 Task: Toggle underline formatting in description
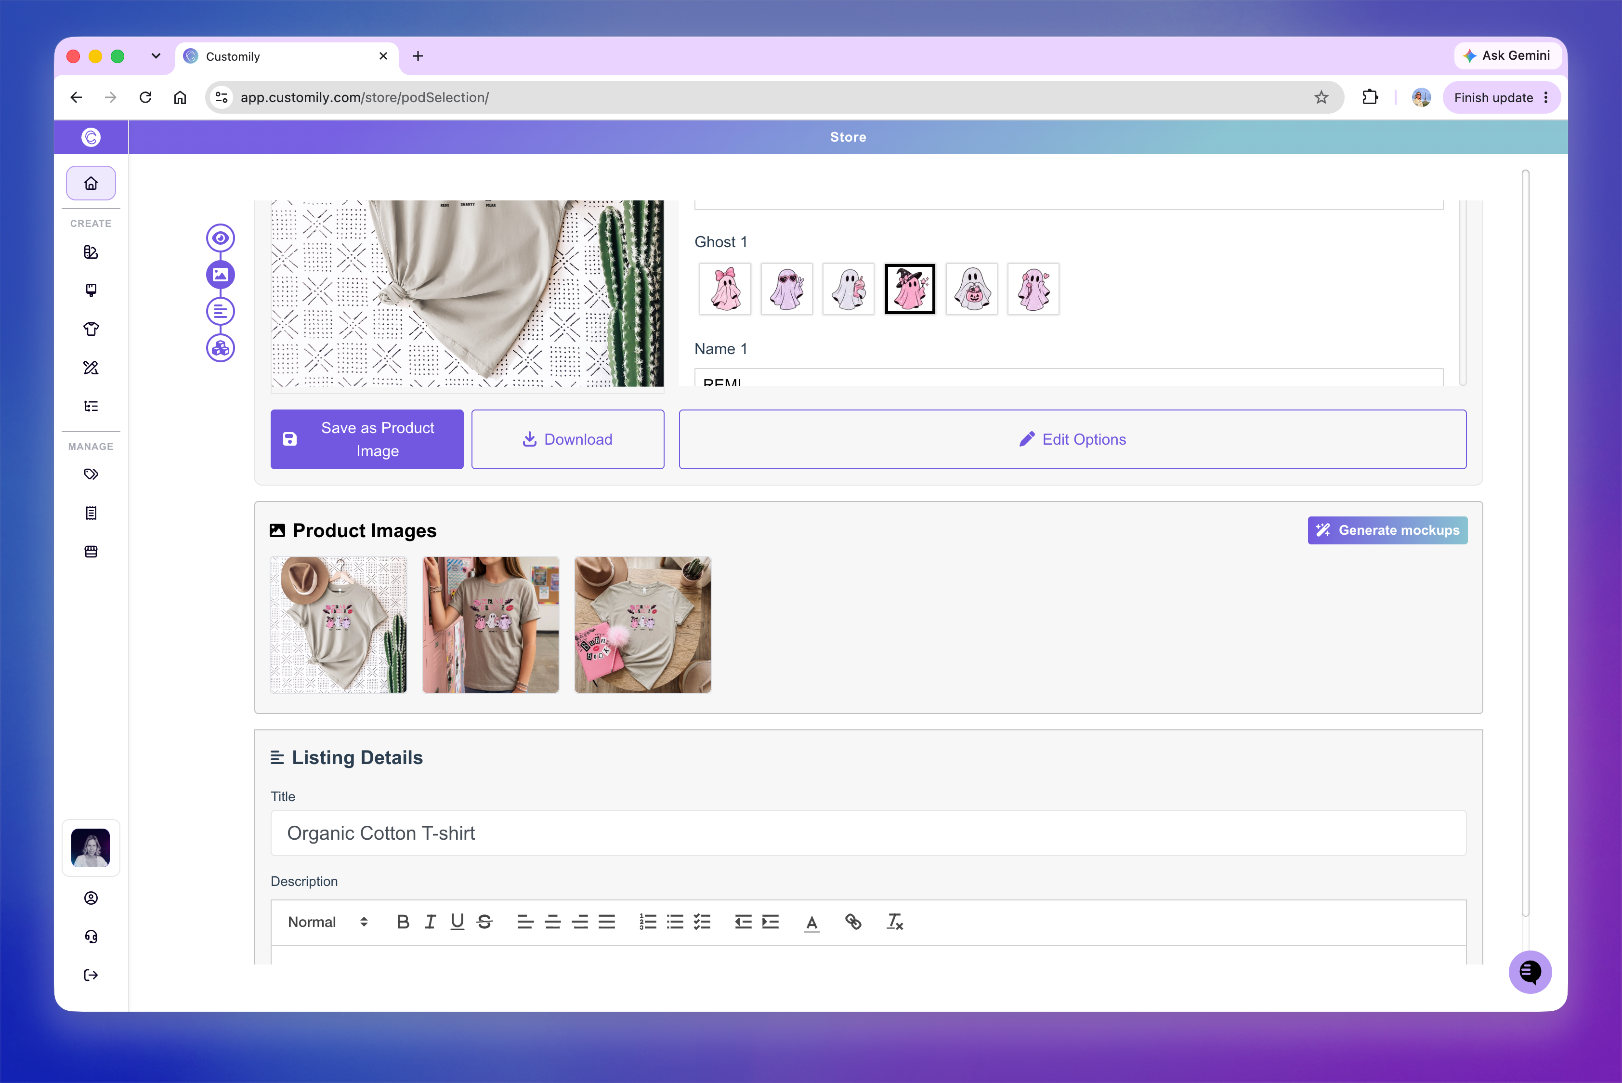(457, 922)
